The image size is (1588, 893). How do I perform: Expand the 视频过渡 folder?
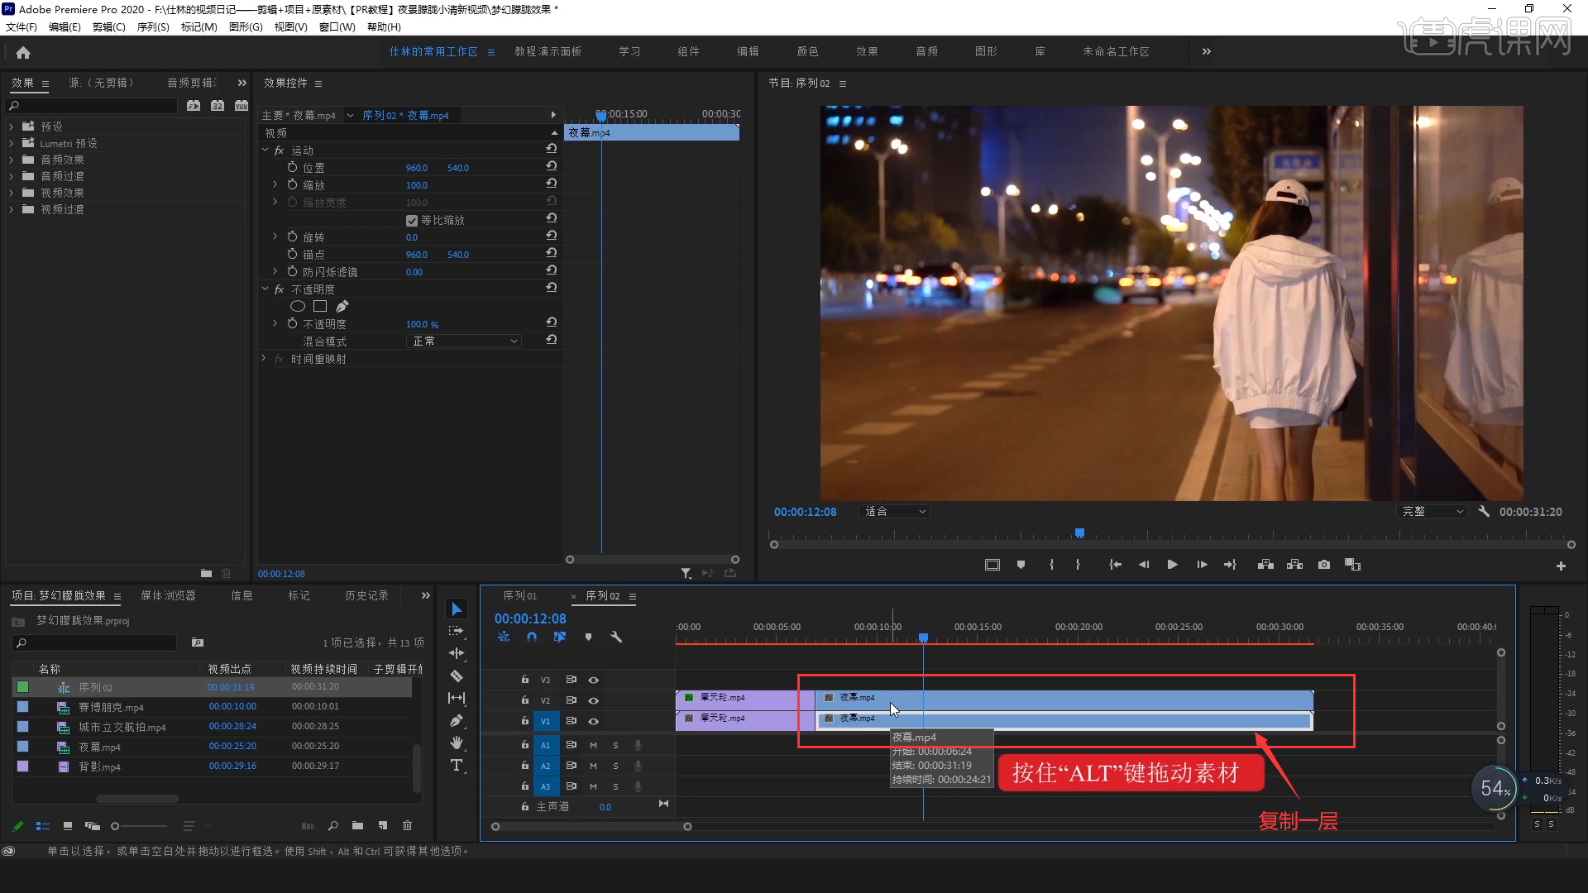[12, 209]
